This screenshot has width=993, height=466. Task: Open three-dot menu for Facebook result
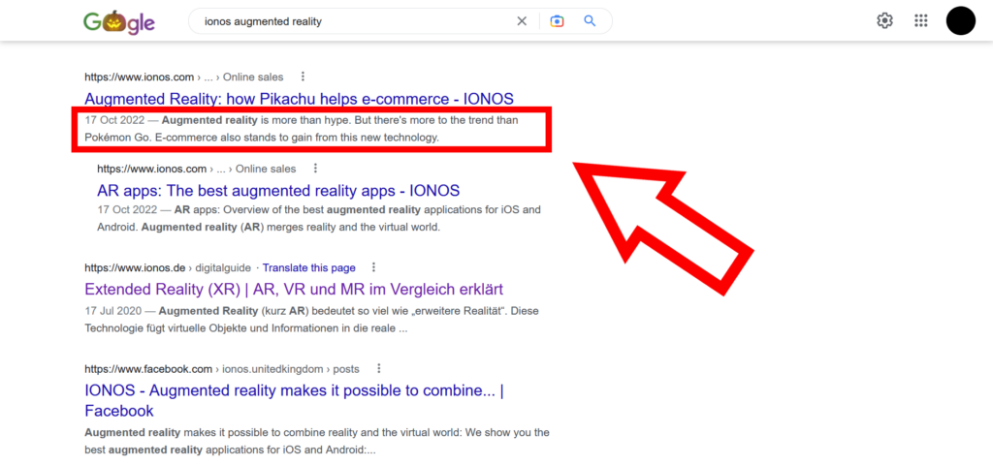coord(378,369)
